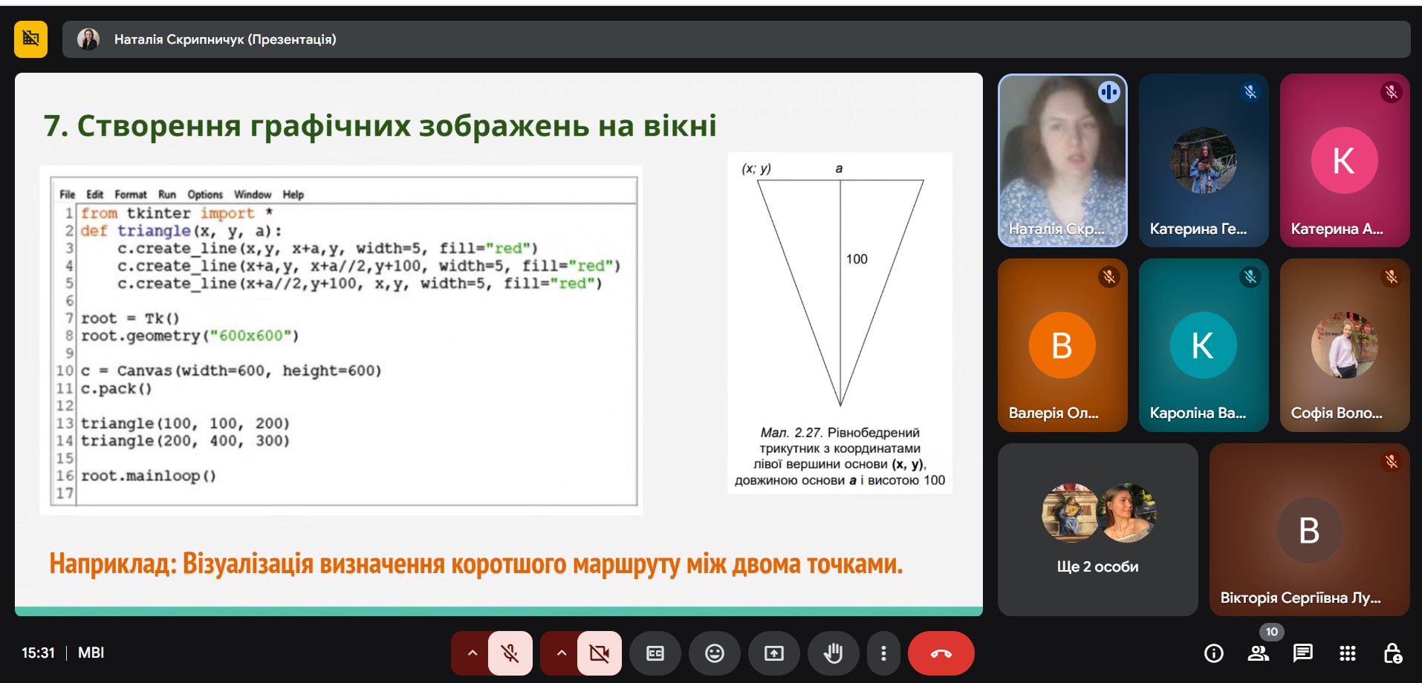Click code line root.mainloop()
Viewport: 1422px width, 683px height.
pyautogui.click(x=149, y=476)
